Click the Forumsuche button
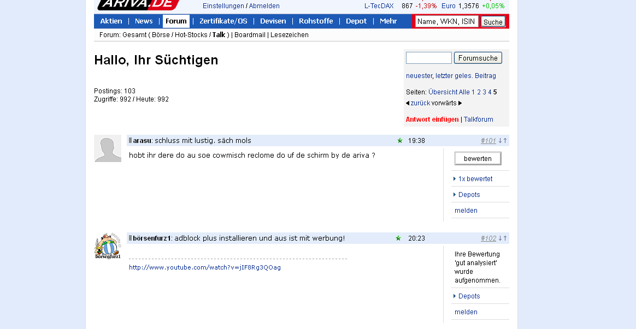 (x=478, y=58)
